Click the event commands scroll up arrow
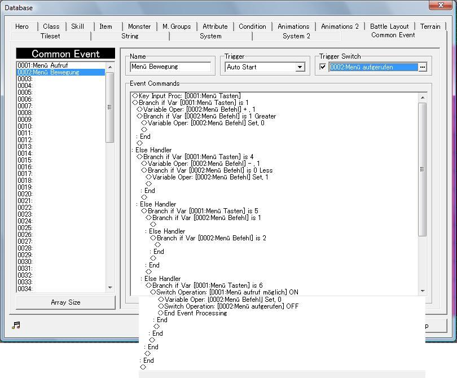The height and width of the screenshot is (378, 457). pos(423,98)
